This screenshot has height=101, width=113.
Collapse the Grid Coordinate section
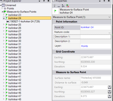[54, 52]
